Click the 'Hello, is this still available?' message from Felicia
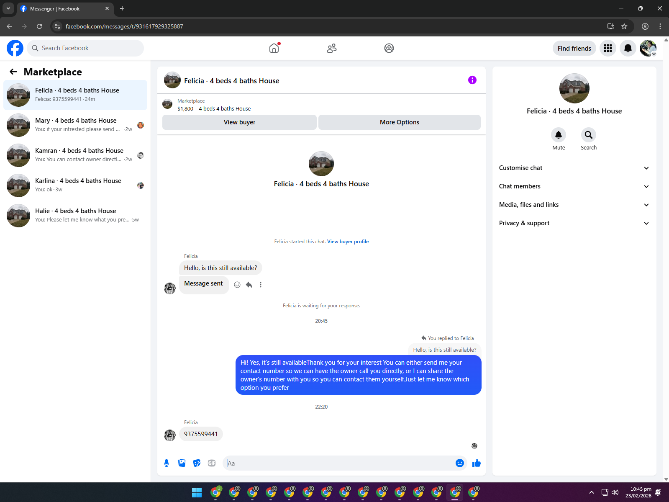669x502 pixels. 220,268
